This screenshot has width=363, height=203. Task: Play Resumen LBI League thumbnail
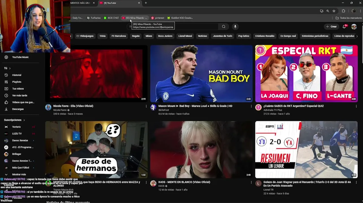[306, 150]
